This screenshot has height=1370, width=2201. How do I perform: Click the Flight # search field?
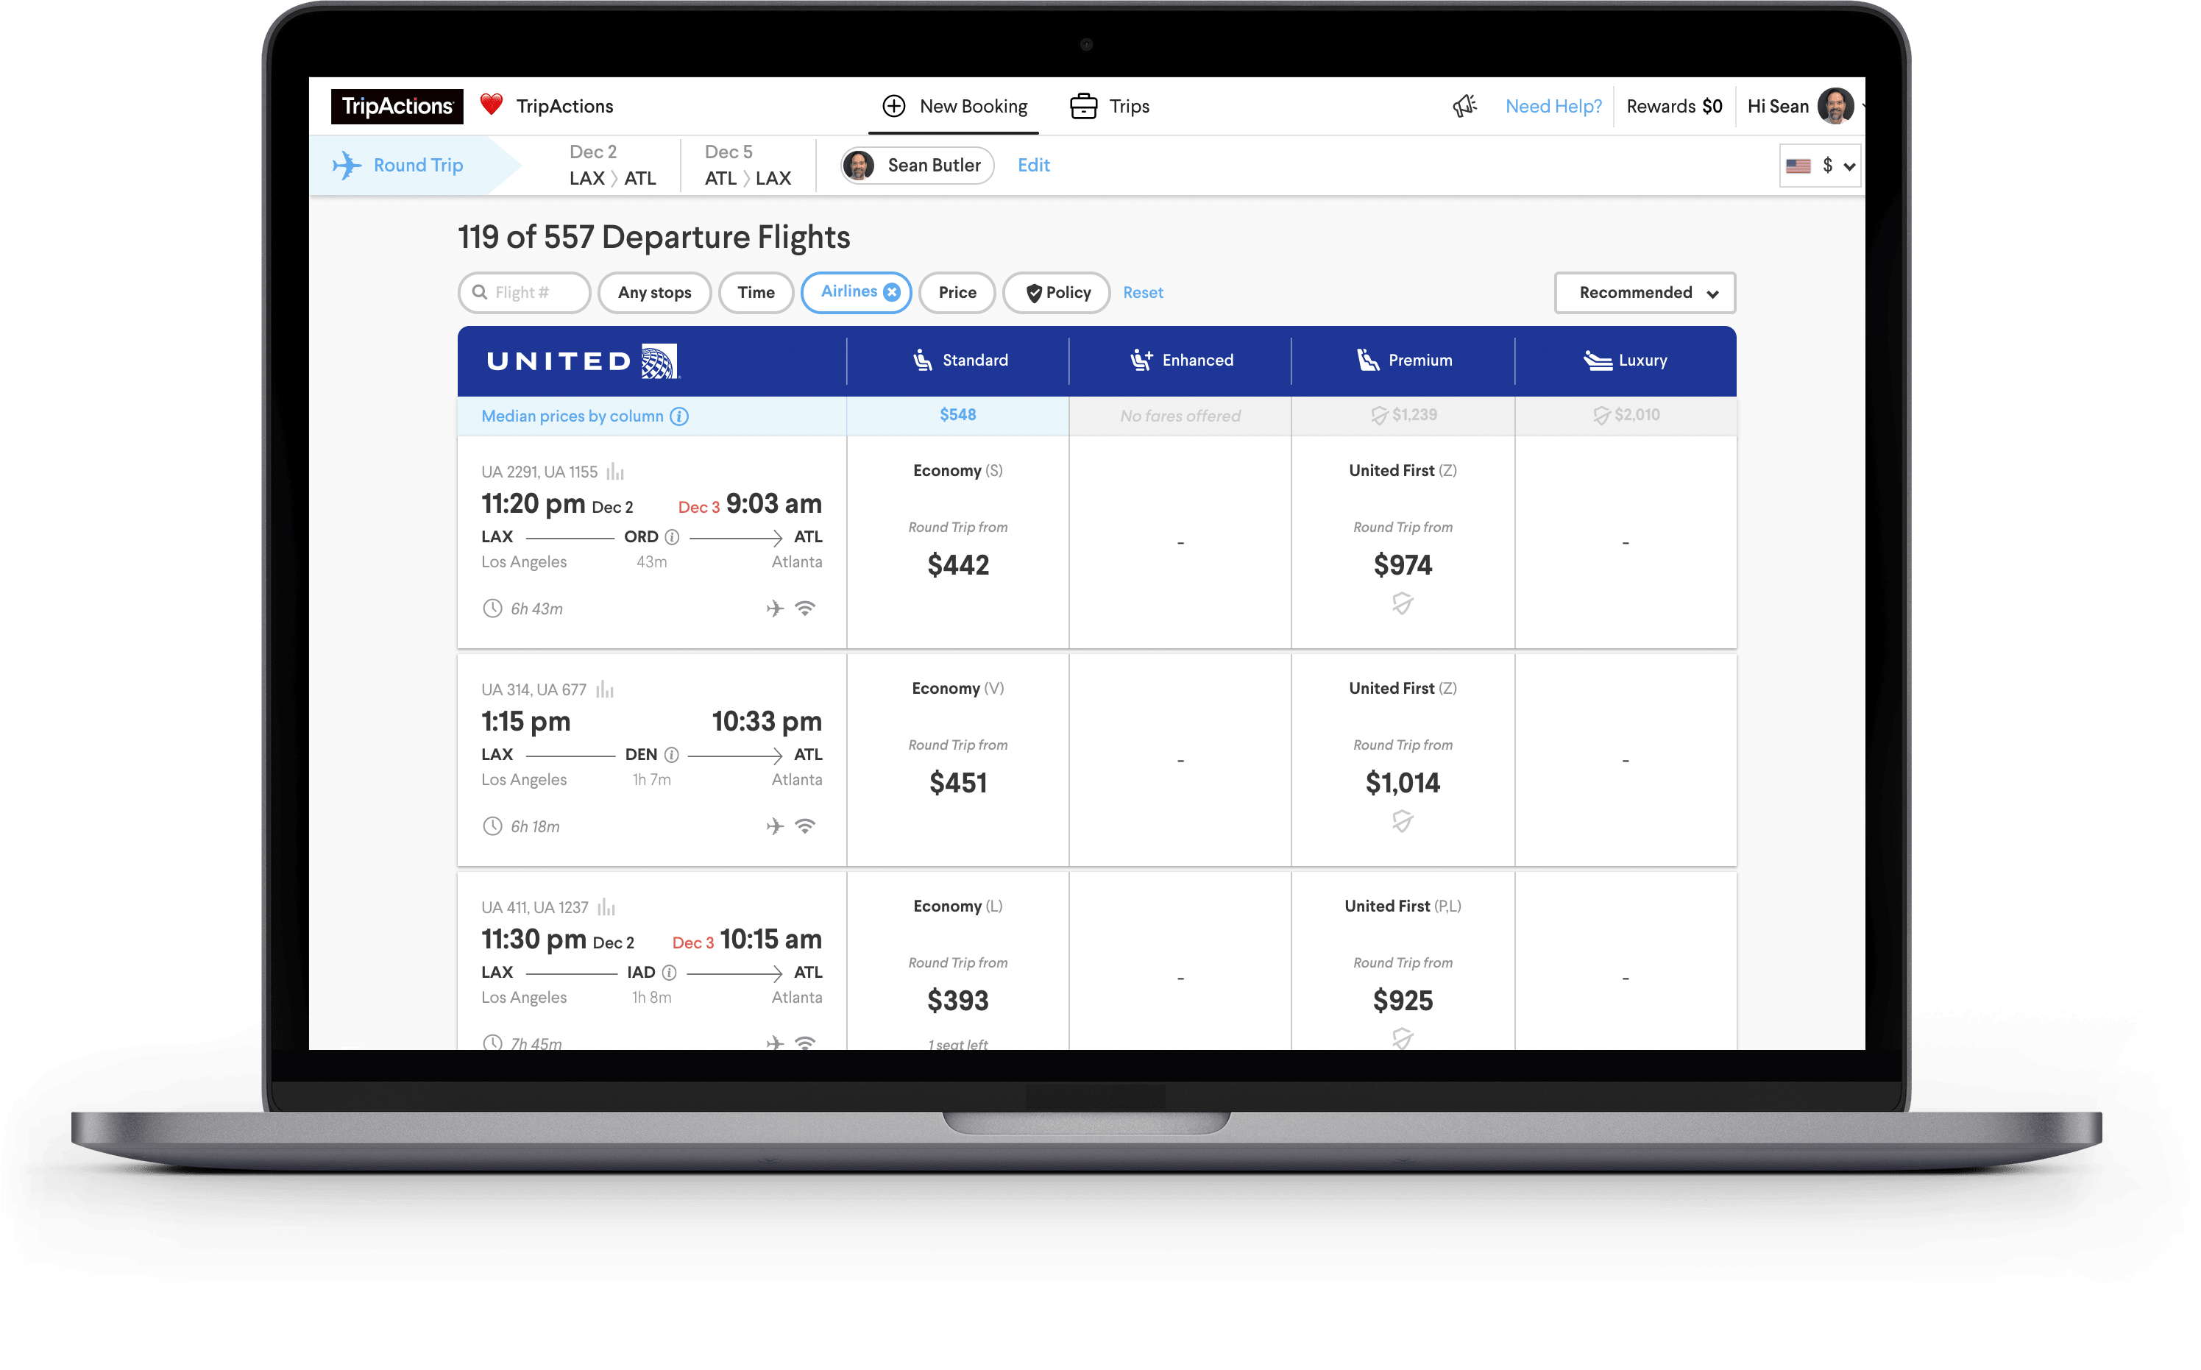coord(525,294)
